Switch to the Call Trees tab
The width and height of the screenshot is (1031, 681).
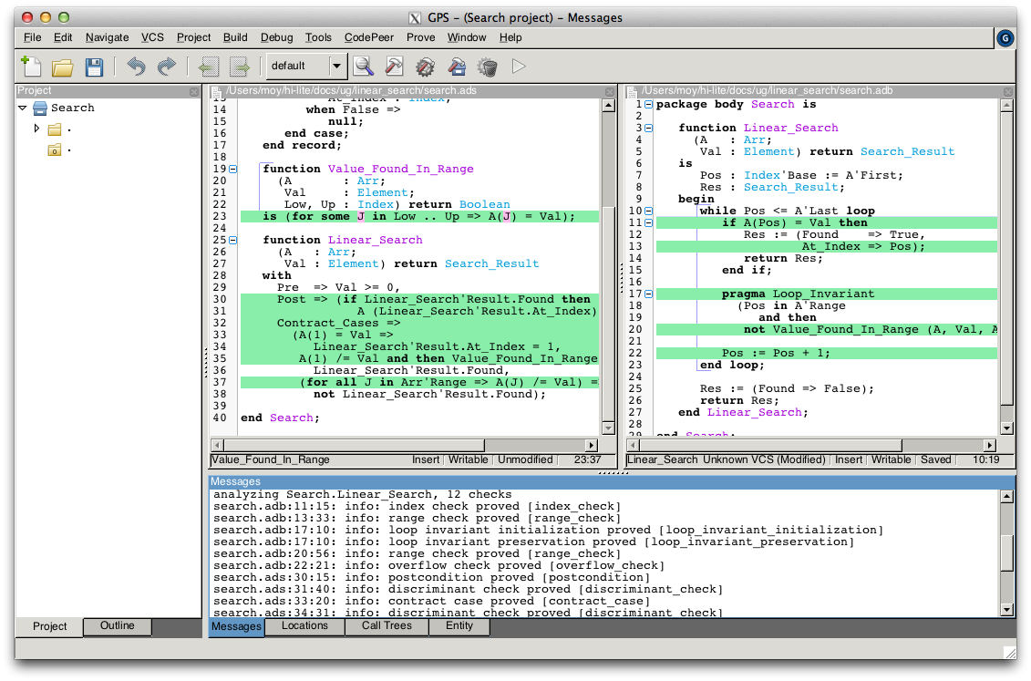point(387,625)
